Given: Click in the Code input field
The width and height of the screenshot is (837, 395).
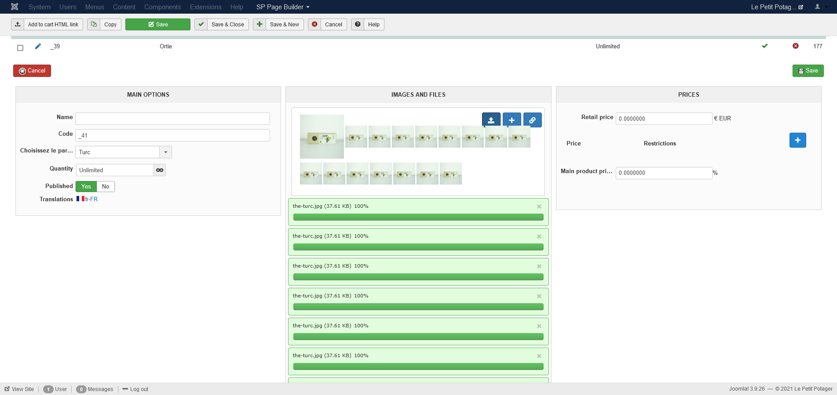Looking at the screenshot, I should point(172,135).
